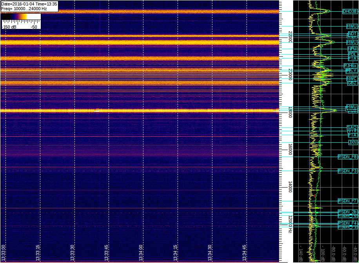Select the NPM station label

[x=352, y=49]
